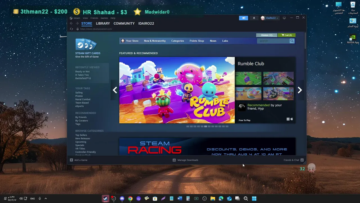This screenshot has height=203, width=360.
Task: Open the Steam menu in menu bar
Action: 76,18
